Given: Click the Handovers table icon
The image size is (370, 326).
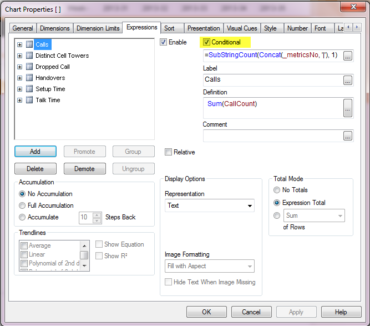Looking at the screenshot, I should (x=29, y=78).
